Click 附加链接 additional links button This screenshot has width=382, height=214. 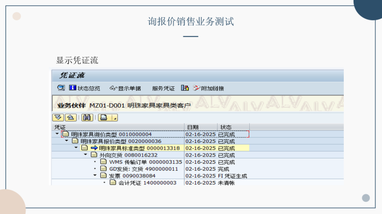pyautogui.click(x=208, y=88)
